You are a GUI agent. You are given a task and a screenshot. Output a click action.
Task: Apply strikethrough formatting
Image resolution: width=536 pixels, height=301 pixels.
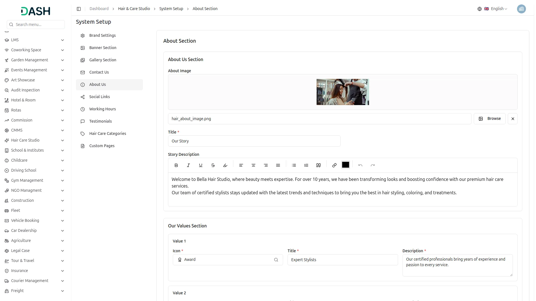[213, 165]
